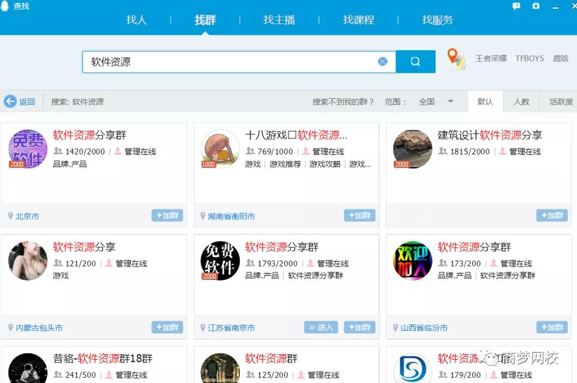Expand the 范围 全国 dropdown
Image resolution: width=577 pixels, height=383 pixels.
point(450,101)
